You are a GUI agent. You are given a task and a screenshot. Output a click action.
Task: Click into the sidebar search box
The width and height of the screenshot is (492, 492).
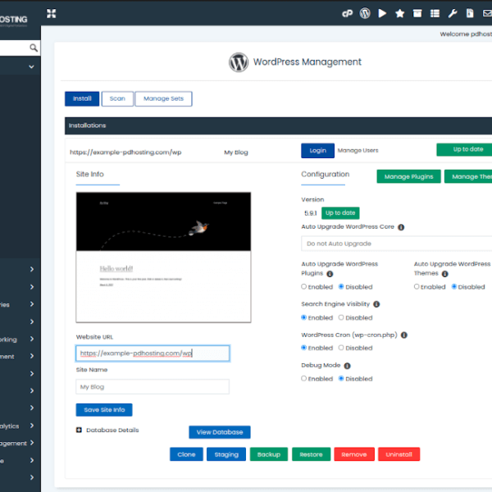click(16, 48)
